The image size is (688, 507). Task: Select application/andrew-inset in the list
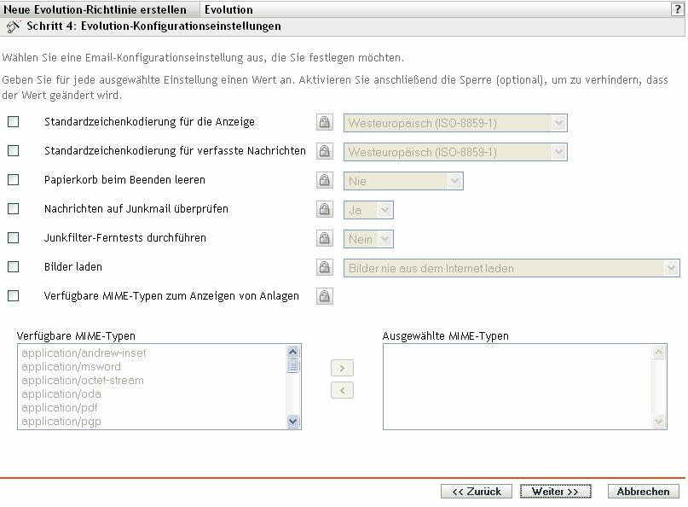click(x=84, y=353)
